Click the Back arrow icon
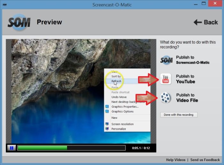 coord(197,22)
